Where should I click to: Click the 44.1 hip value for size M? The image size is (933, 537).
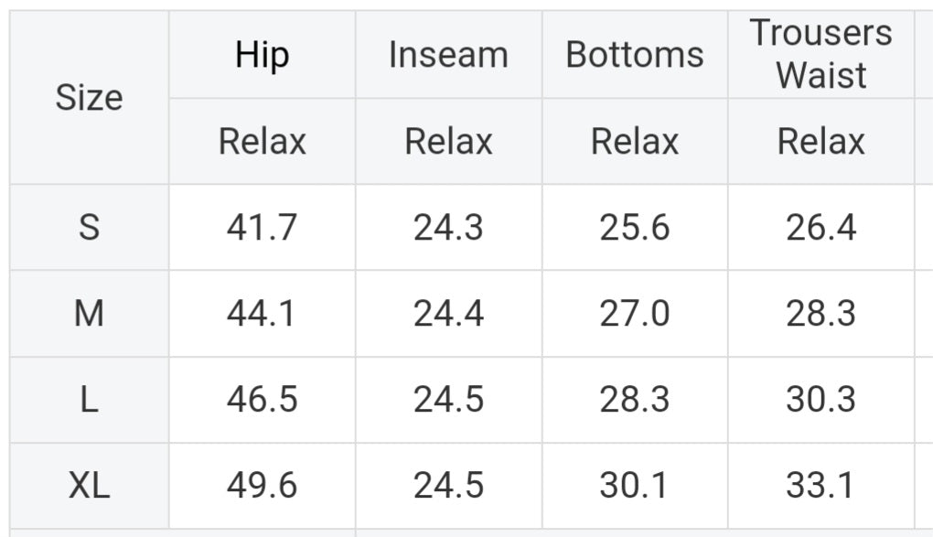[x=262, y=314]
